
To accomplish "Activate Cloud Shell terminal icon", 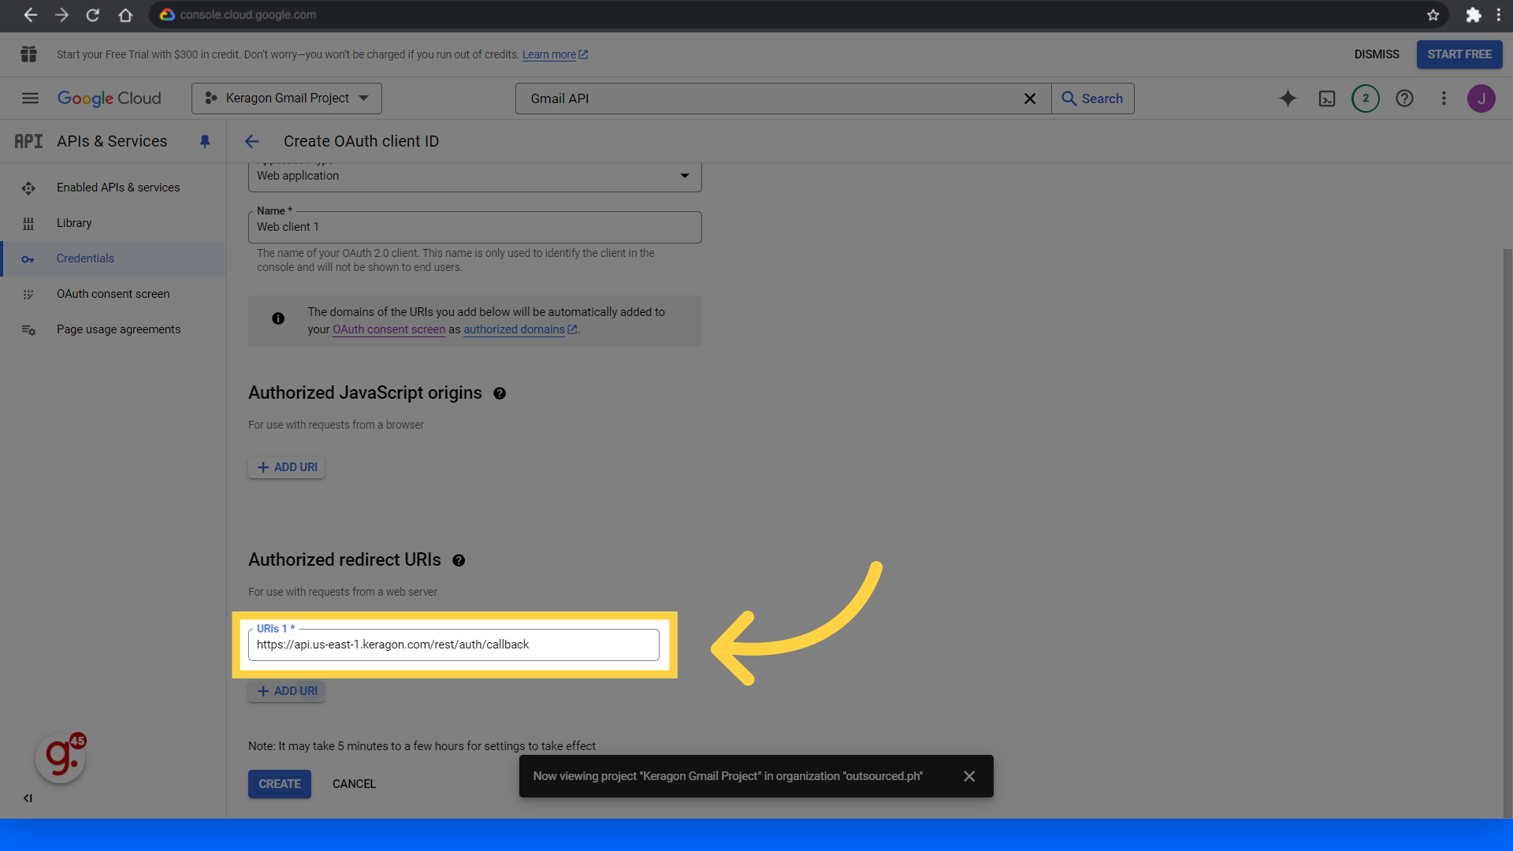I will click(1327, 98).
